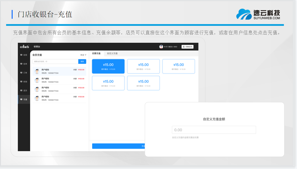Switch to the 优惠充值 tab

pos(96,53)
